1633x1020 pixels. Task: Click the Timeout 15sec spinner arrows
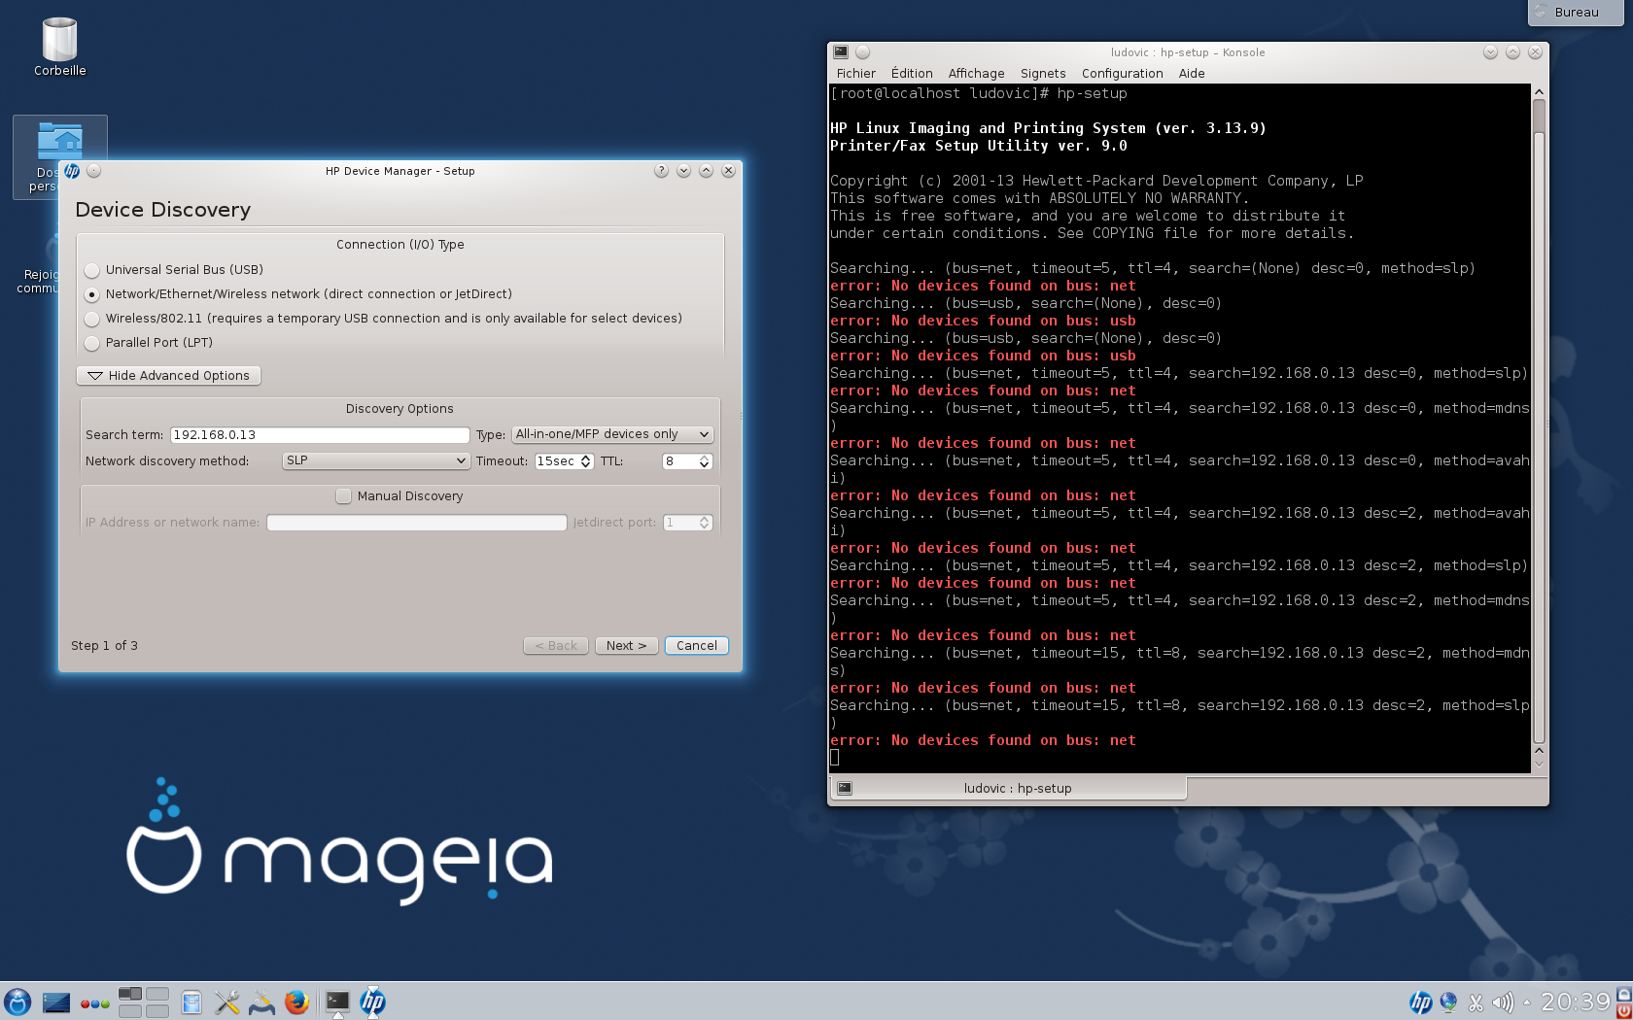pos(585,461)
